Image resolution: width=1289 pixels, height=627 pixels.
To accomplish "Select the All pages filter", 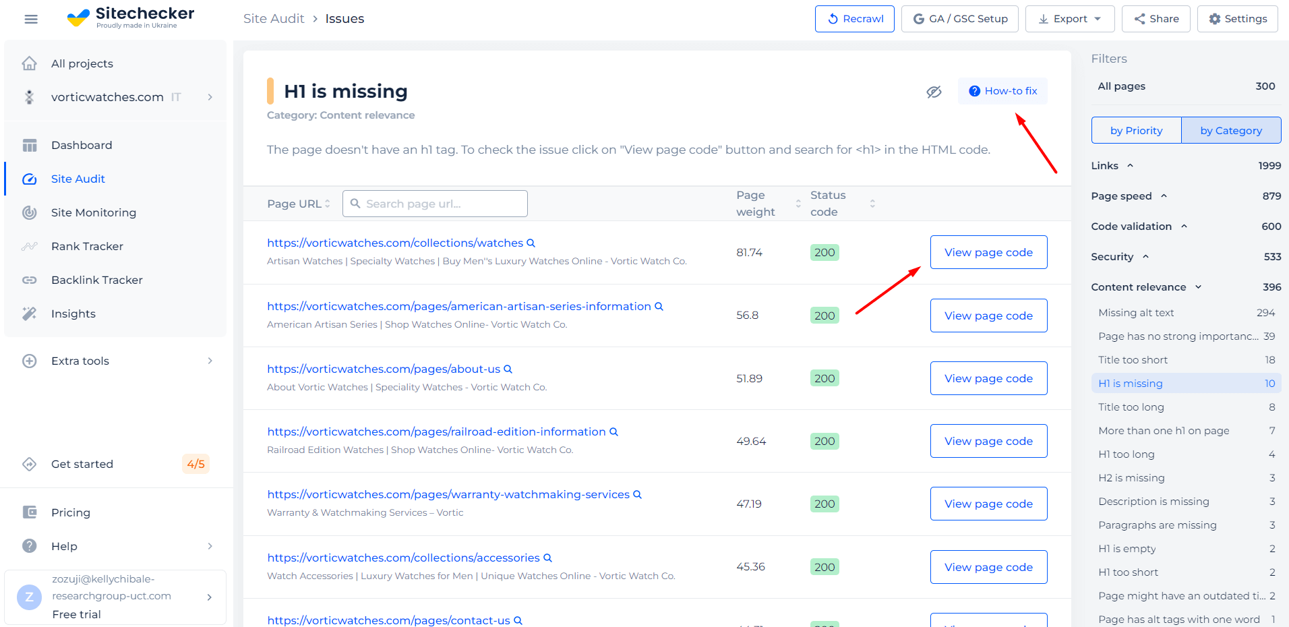I will click(1186, 86).
